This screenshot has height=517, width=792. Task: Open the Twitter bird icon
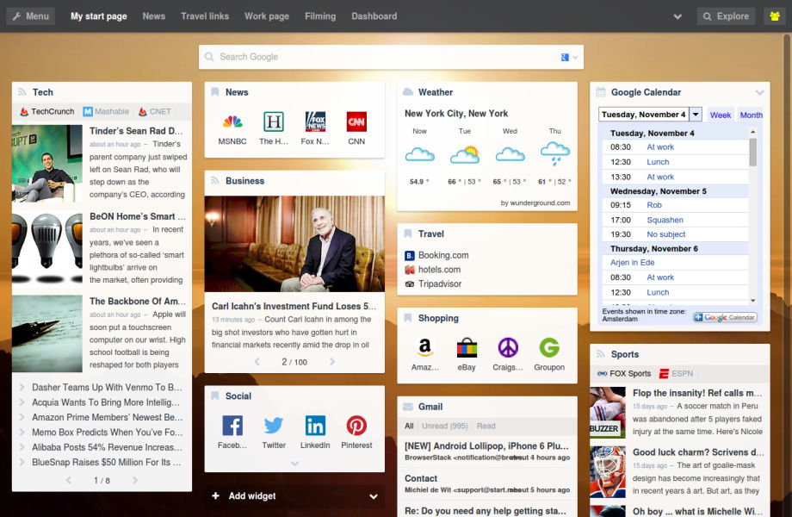point(274,426)
